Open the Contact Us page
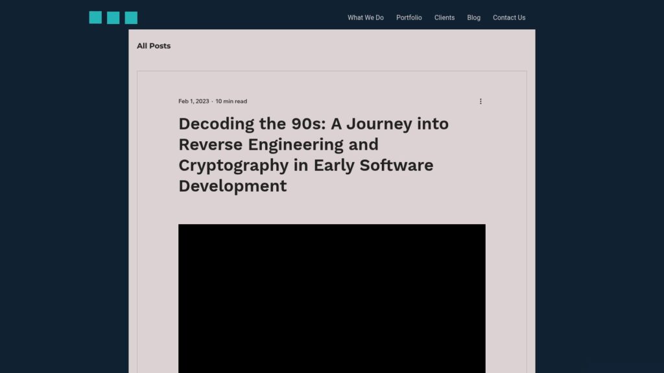Viewport: 664px width, 373px height. (x=508, y=17)
